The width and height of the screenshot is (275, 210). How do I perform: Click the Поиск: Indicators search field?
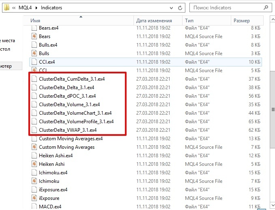coord(231,8)
